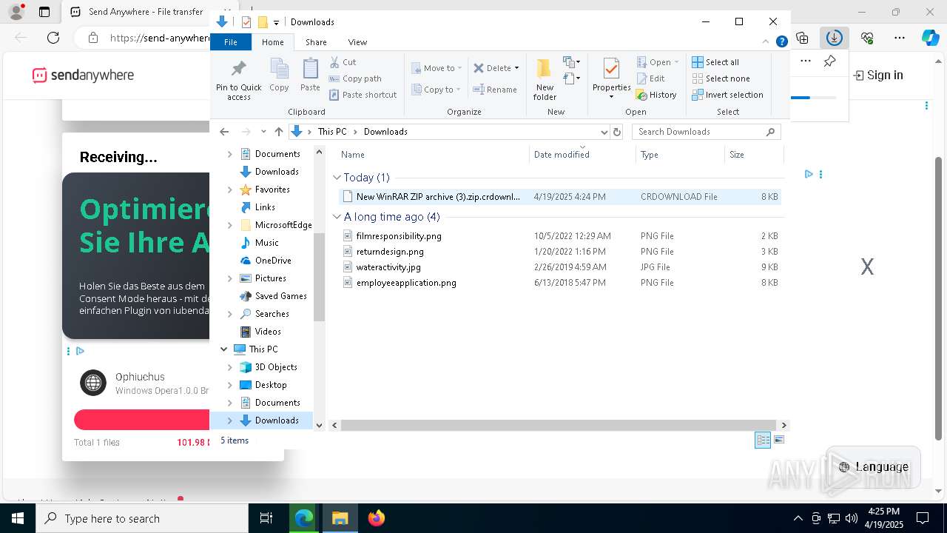Click Select none in ribbon

pos(721,78)
